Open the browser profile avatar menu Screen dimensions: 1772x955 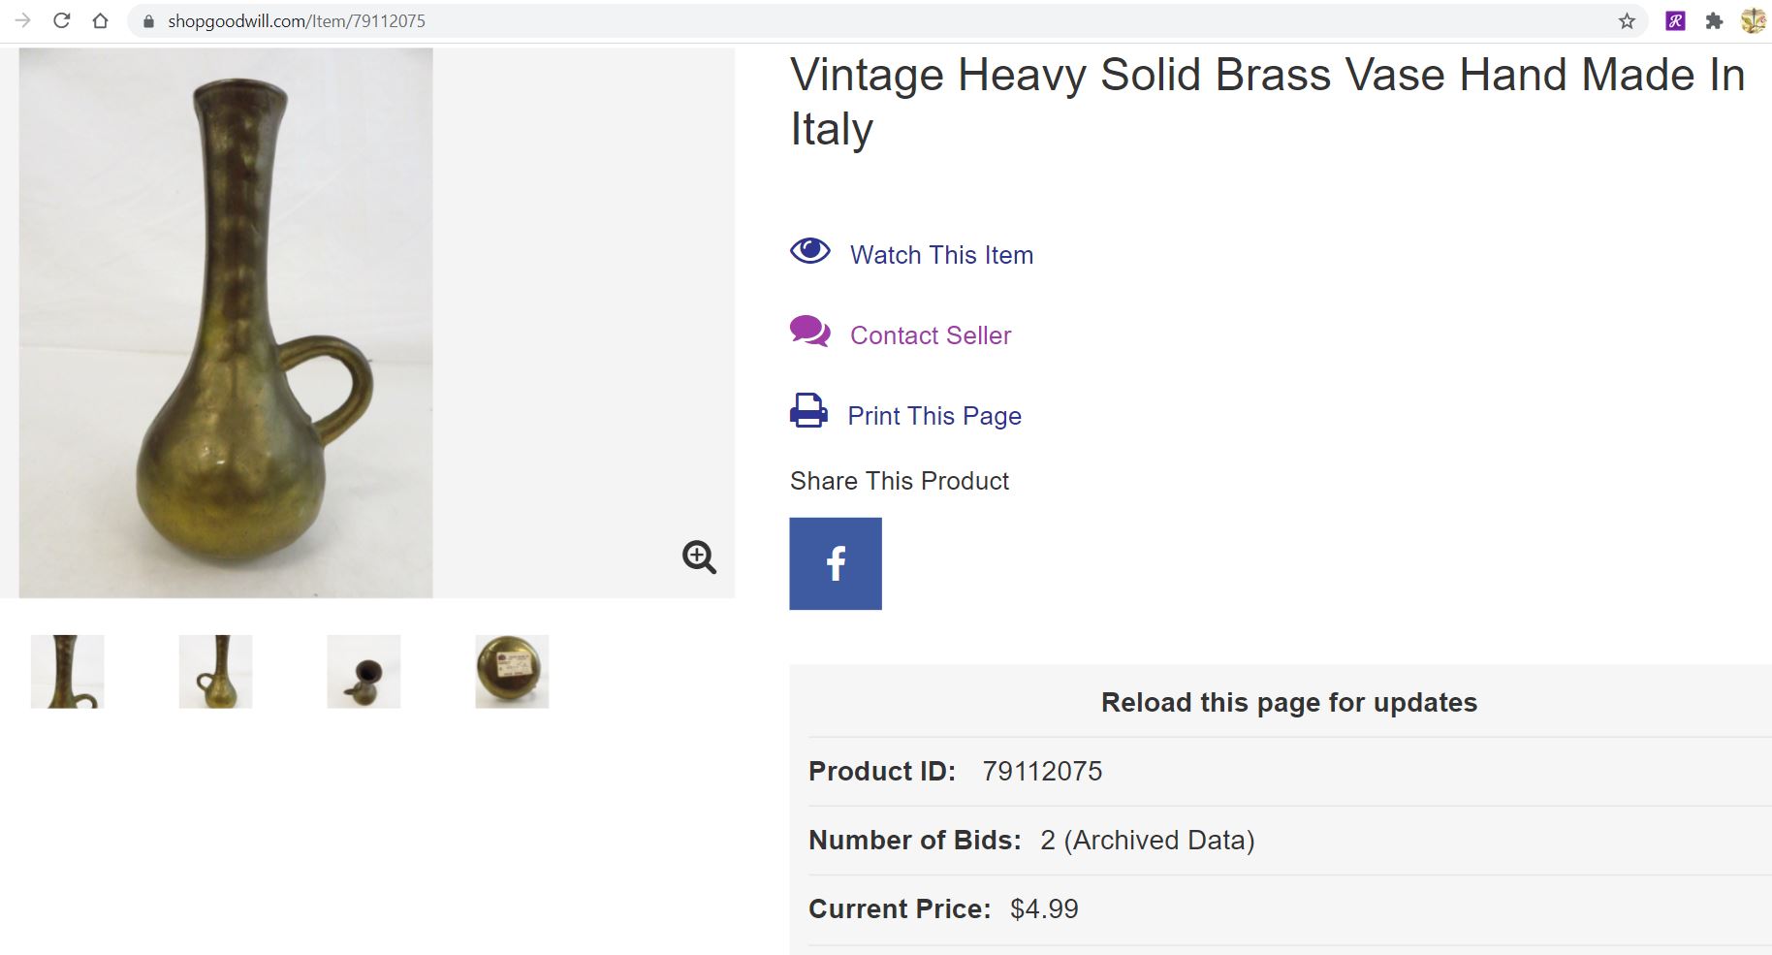pos(1753,20)
